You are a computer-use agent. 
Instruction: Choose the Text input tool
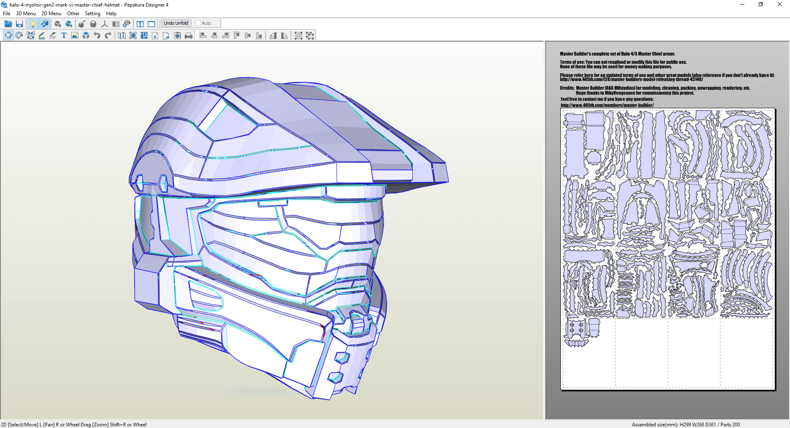64,35
